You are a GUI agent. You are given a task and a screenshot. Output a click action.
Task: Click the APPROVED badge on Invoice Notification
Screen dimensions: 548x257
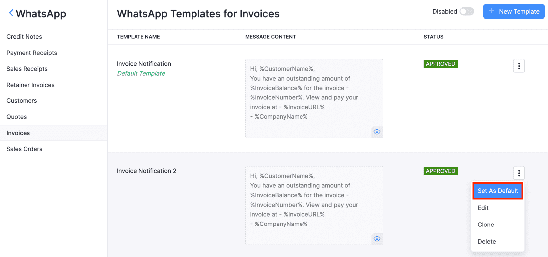click(440, 64)
